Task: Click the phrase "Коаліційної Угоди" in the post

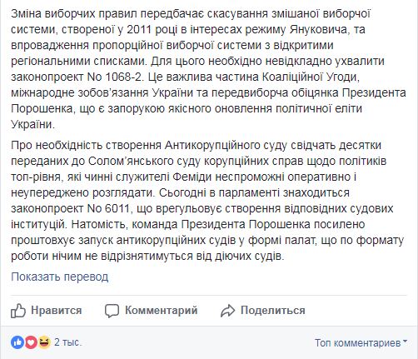Action: pyautogui.click(x=311, y=77)
